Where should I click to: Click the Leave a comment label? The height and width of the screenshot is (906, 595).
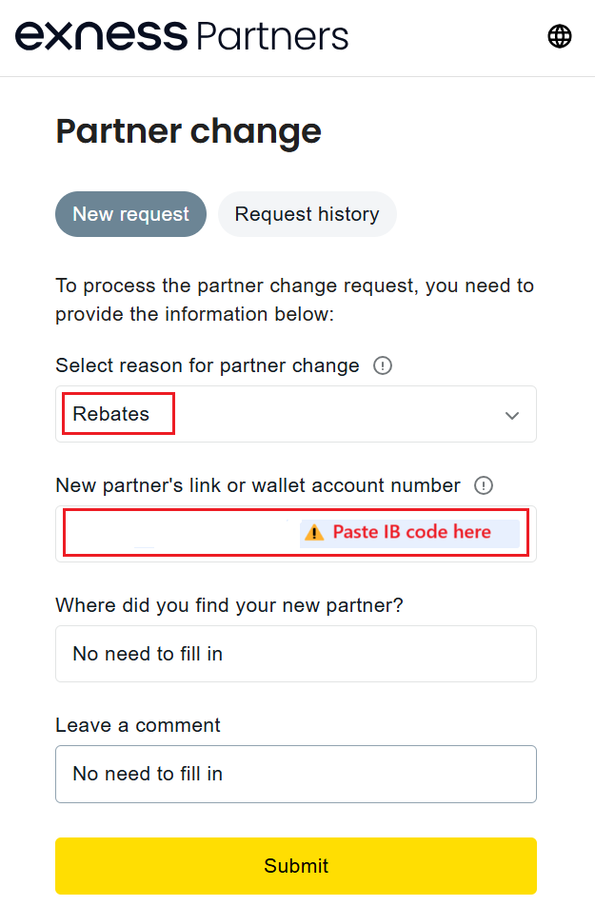pos(138,725)
